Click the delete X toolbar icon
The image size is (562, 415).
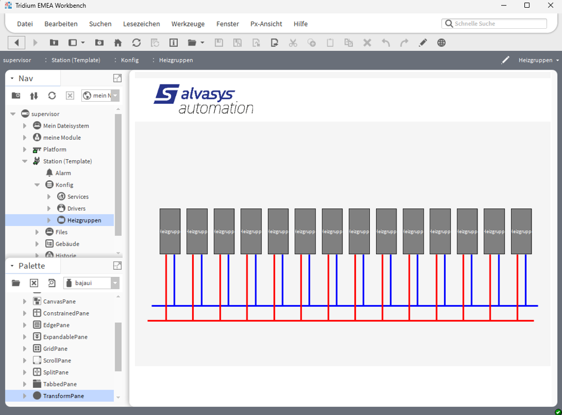[x=367, y=43]
